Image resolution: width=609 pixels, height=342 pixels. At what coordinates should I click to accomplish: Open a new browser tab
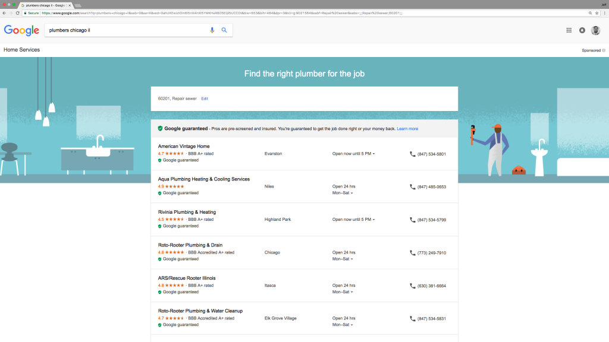(x=78, y=6)
